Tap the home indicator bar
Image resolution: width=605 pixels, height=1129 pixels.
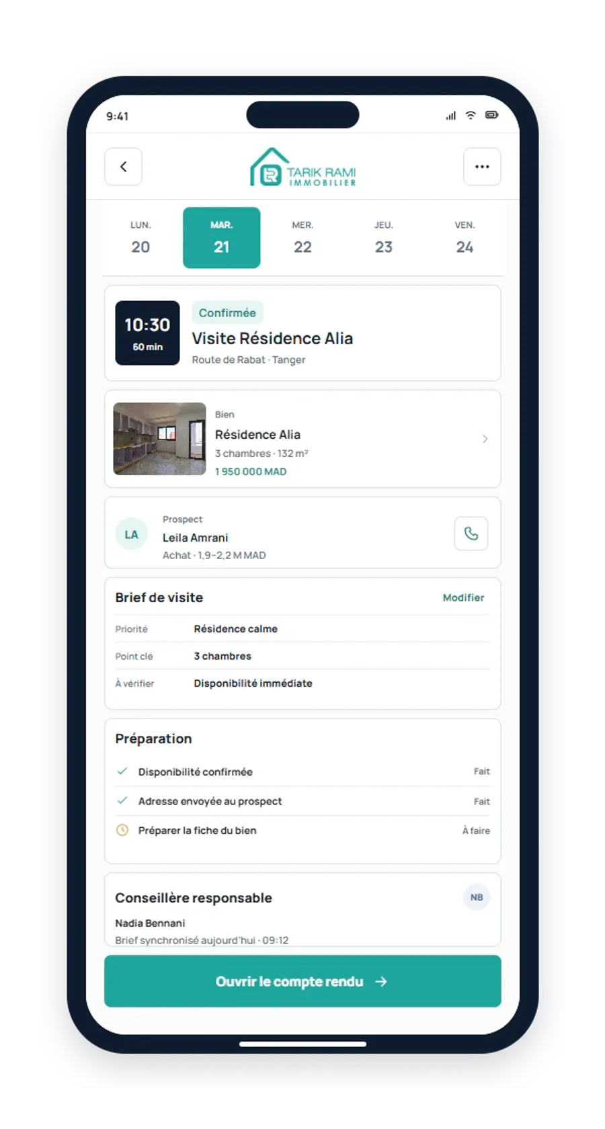pos(302,1044)
